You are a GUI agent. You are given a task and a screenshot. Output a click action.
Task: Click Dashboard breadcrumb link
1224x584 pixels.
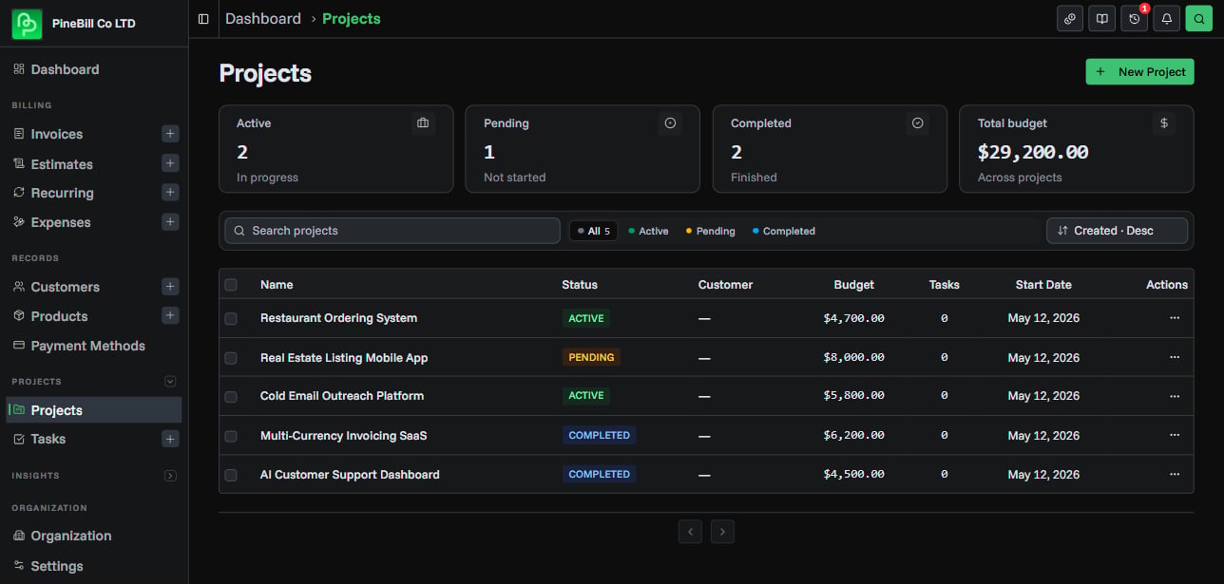pos(263,19)
